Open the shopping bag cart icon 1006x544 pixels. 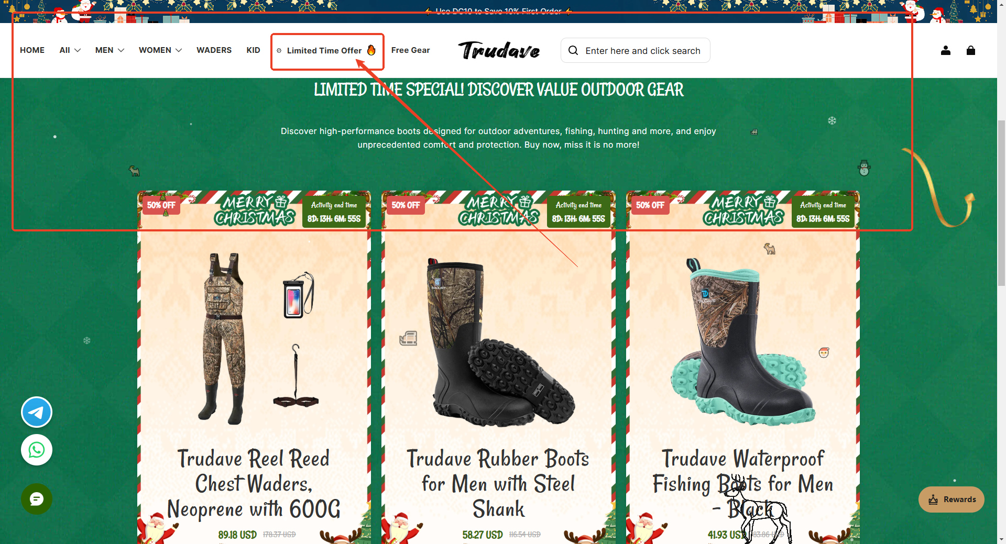971,50
